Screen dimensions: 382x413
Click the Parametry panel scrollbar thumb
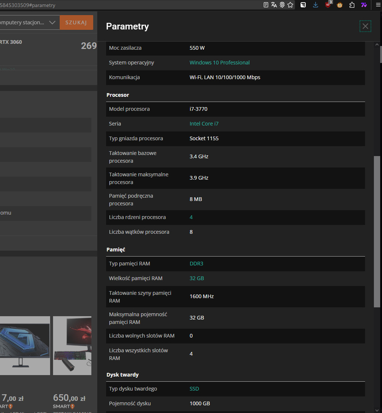(377, 232)
